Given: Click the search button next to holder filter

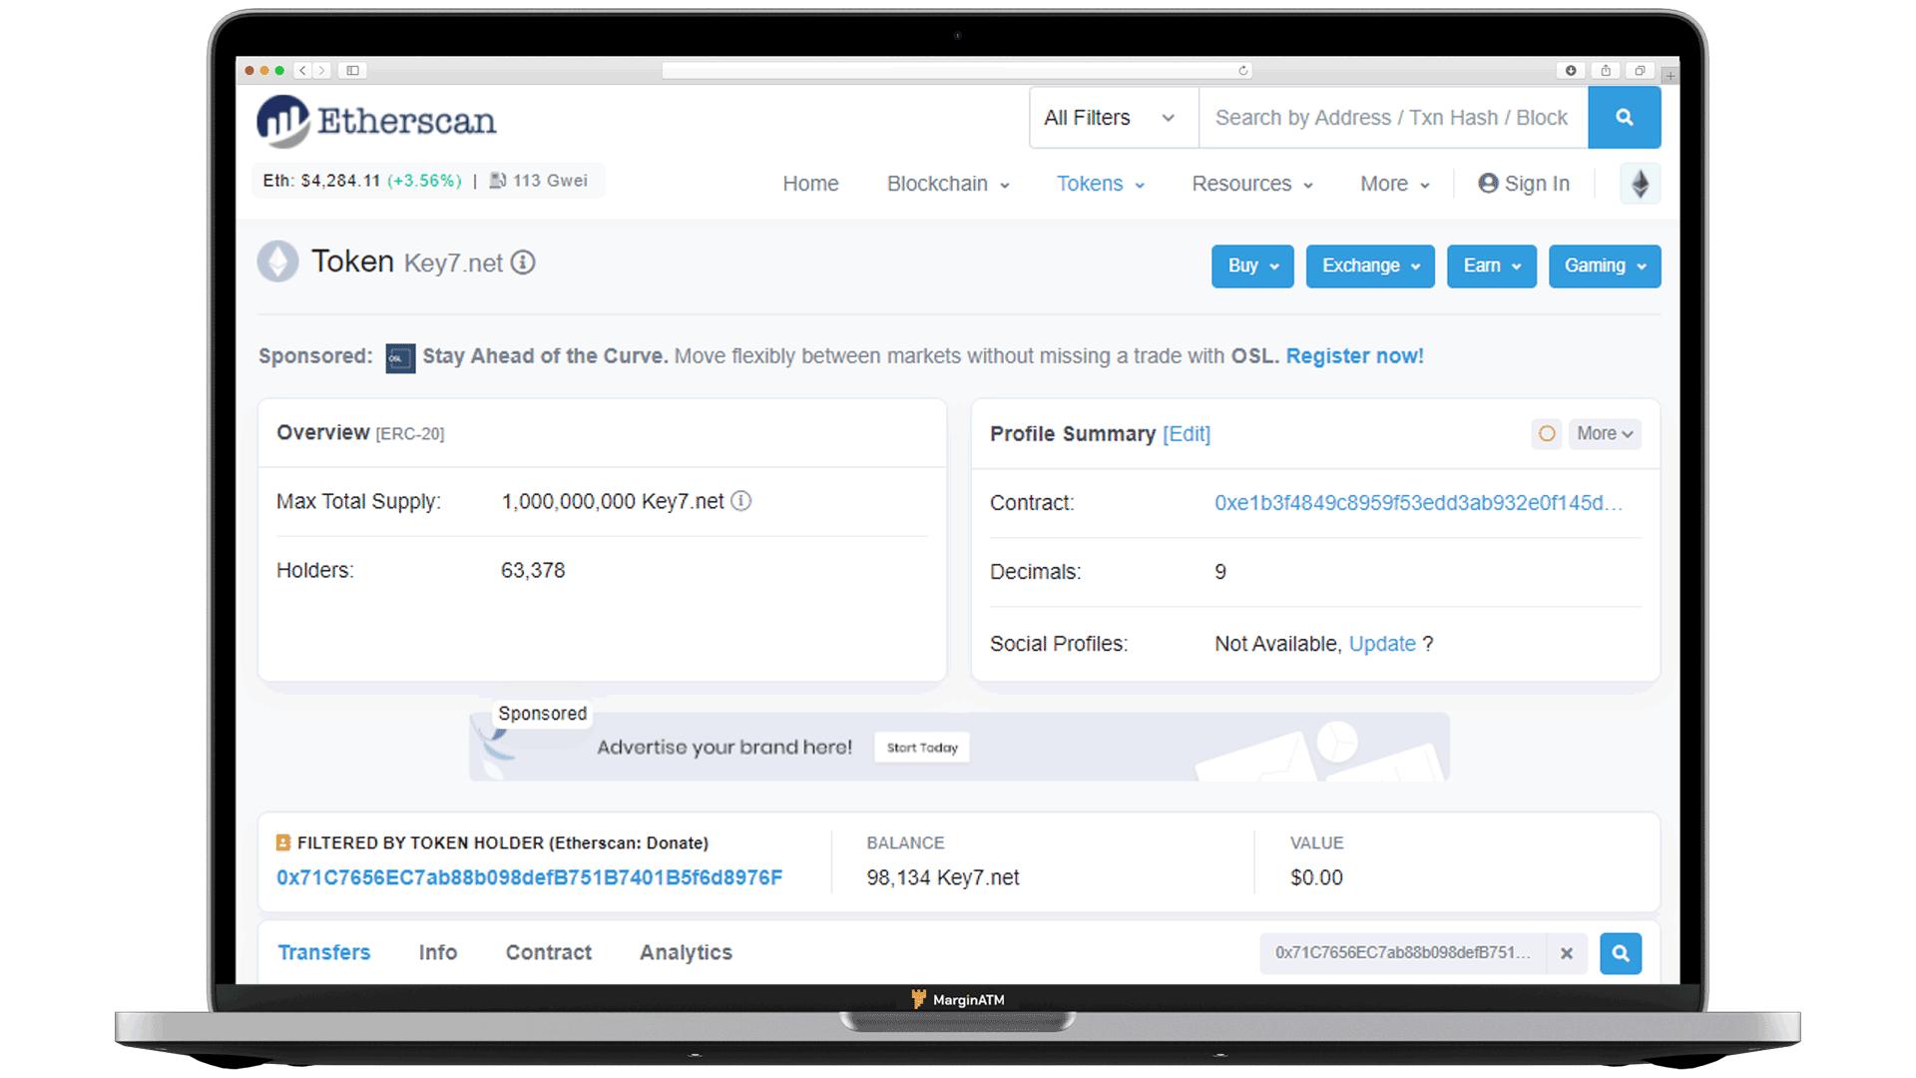Looking at the screenshot, I should coord(1620,953).
